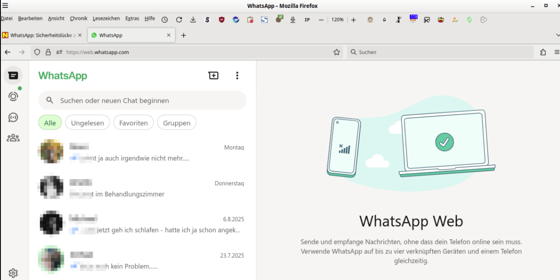
Task: Open the Datei menu
Action: 7,18
